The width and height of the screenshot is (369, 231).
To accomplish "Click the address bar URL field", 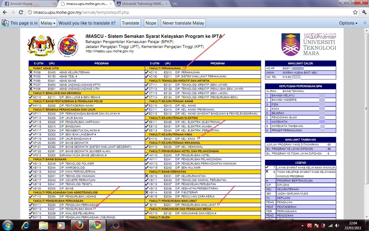I will [x=190, y=12].
